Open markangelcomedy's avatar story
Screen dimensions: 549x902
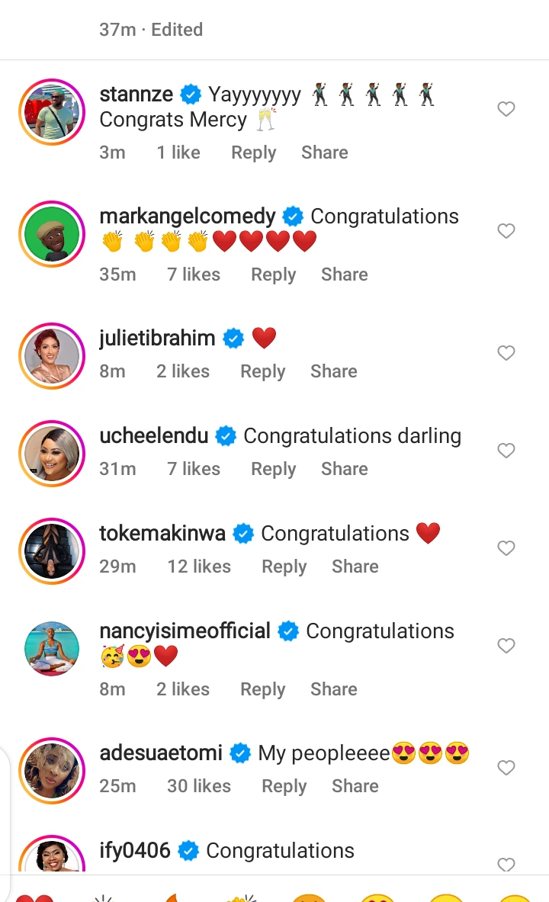[52, 233]
